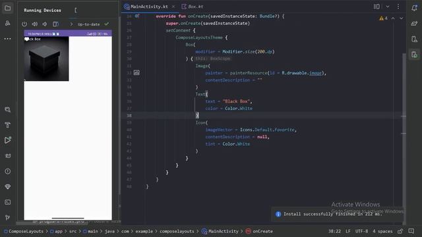Screen dimensions: 422x237
Task: Open editor tab options kebab menu
Action: 398,7
